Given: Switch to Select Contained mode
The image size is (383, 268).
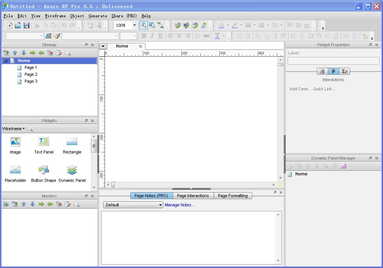Looking at the screenshot, I should pyautogui.click(x=152, y=25).
